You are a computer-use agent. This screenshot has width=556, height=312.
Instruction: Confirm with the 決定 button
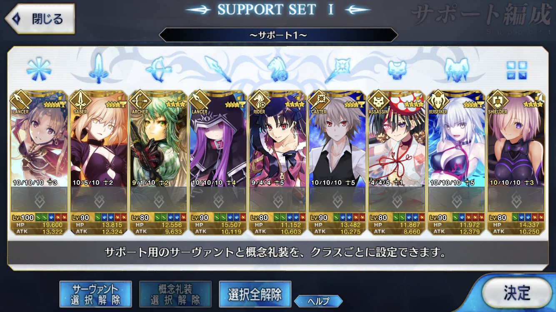(x=517, y=293)
